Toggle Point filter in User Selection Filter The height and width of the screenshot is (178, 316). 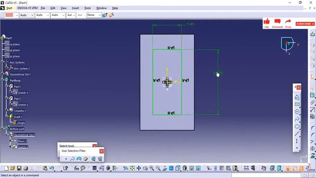point(66,159)
